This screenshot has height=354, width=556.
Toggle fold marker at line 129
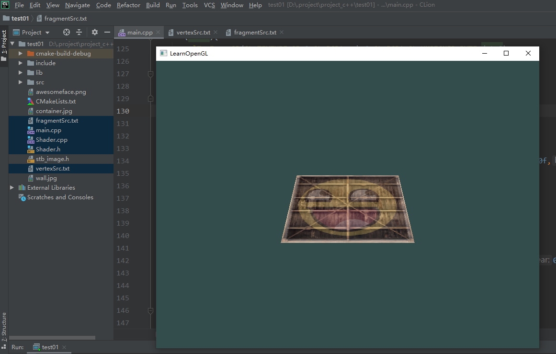point(150,99)
